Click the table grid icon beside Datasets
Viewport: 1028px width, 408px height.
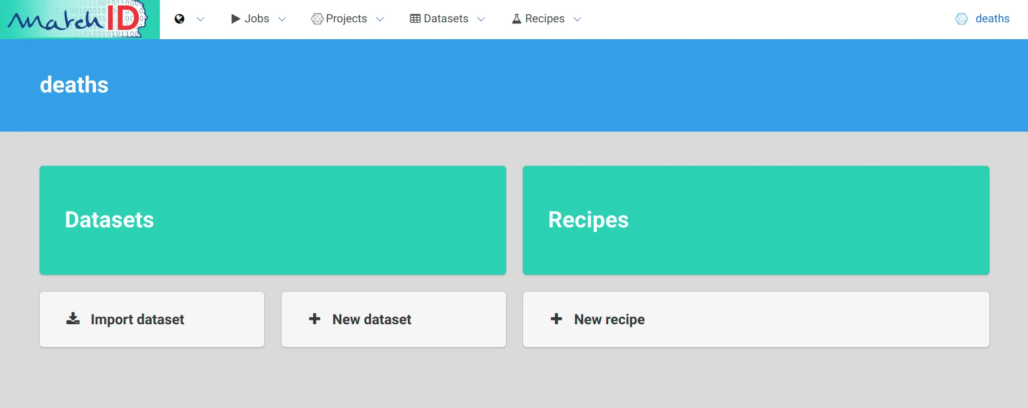(x=415, y=18)
